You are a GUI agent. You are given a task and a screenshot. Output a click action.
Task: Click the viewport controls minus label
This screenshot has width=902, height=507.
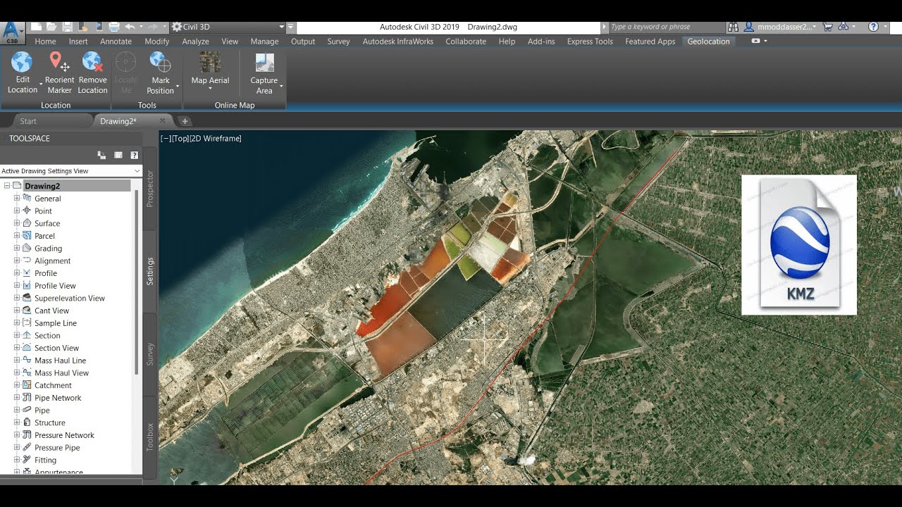coord(166,139)
